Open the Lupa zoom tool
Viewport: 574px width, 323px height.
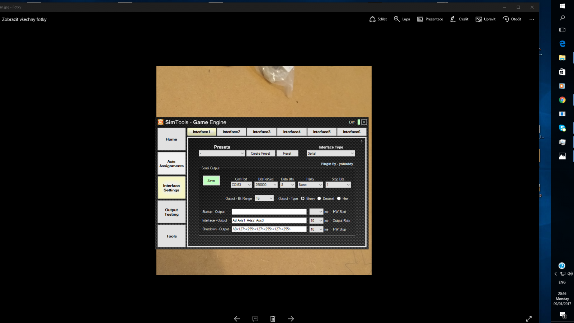click(402, 19)
